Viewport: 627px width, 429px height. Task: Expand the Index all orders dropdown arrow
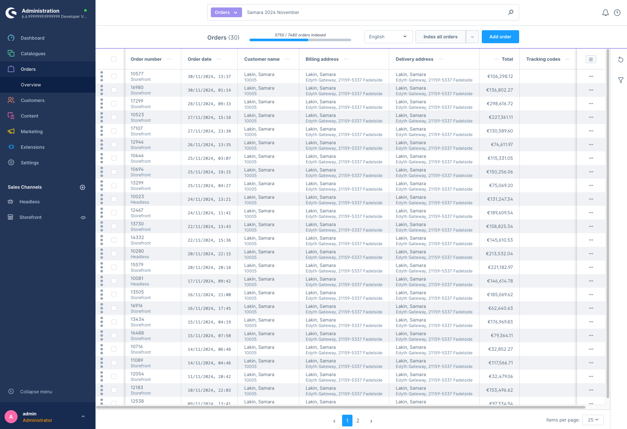point(472,37)
